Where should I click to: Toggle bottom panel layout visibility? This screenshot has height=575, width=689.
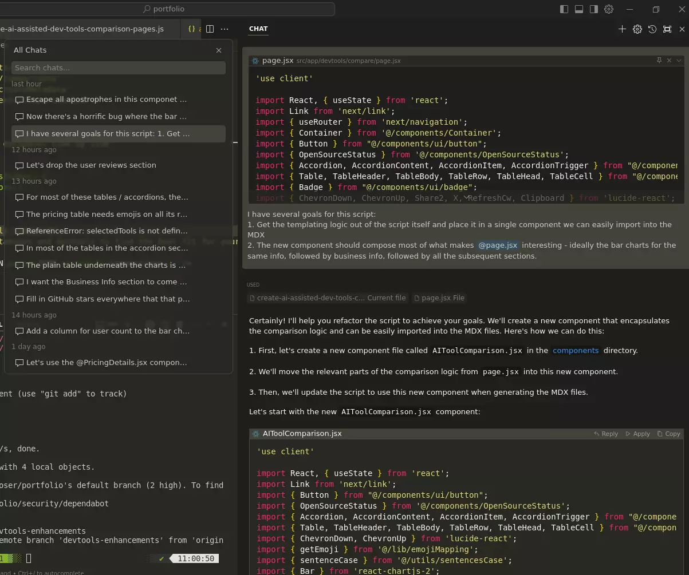click(x=579, y=9)
